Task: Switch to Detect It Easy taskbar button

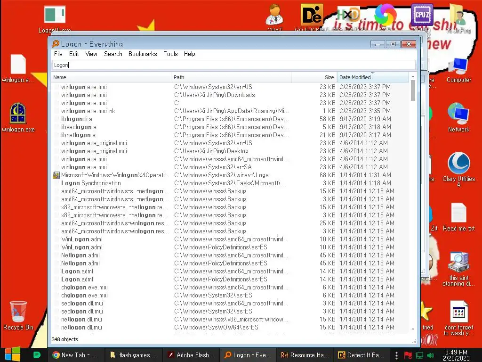Action: (362, 355)
